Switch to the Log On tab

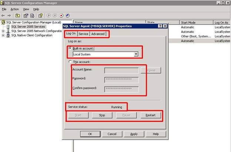click(x=71, y=34)
